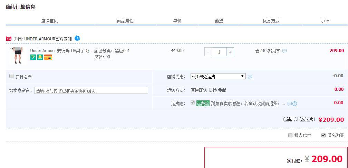The image size is (348, 168).
Task: Click the Tmall logo icon beside the store name
Action: coord(9,39)
